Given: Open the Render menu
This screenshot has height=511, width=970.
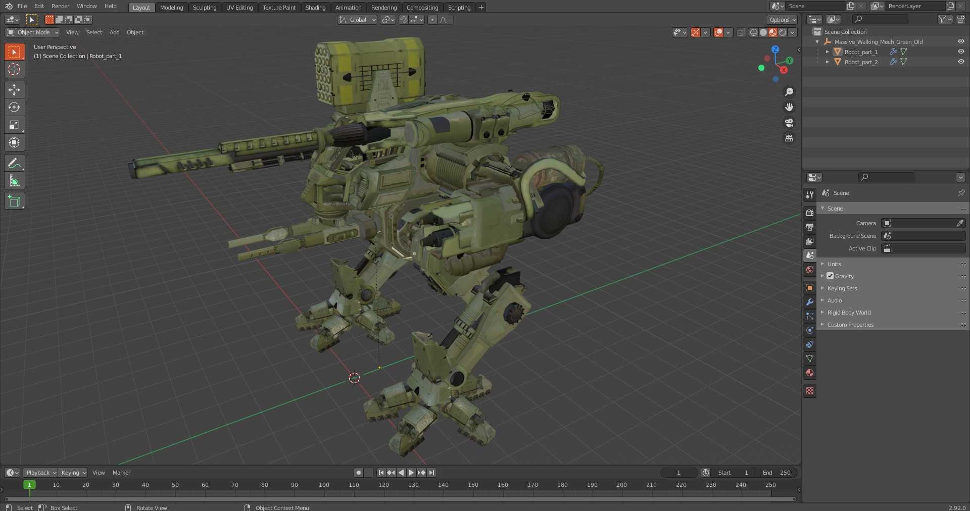Looking at the screenshot, I should coord(60,6).
